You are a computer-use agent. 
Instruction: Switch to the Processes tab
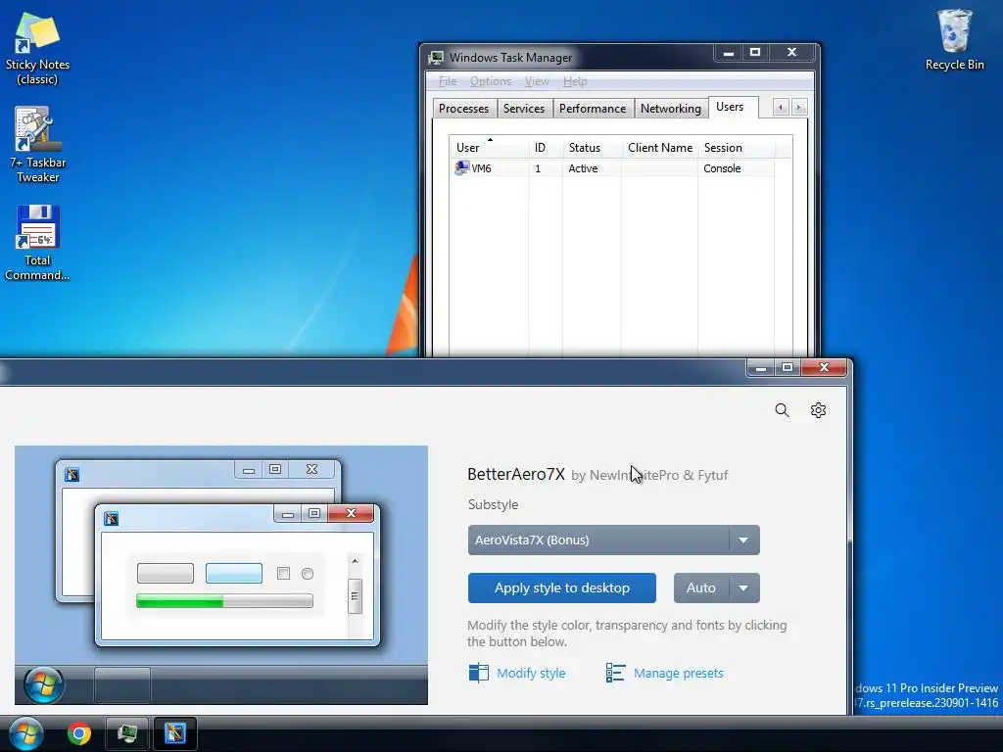pos(463,108)
